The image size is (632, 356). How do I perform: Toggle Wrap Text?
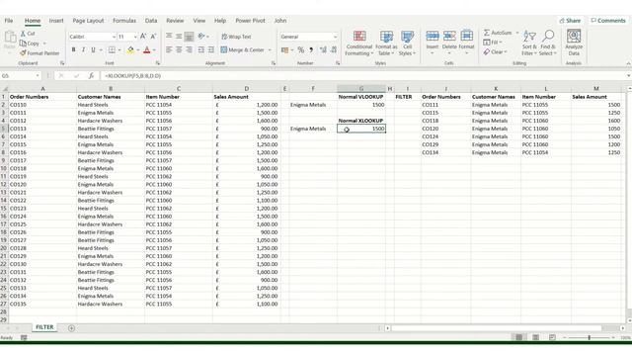click(x=236, y=37)
